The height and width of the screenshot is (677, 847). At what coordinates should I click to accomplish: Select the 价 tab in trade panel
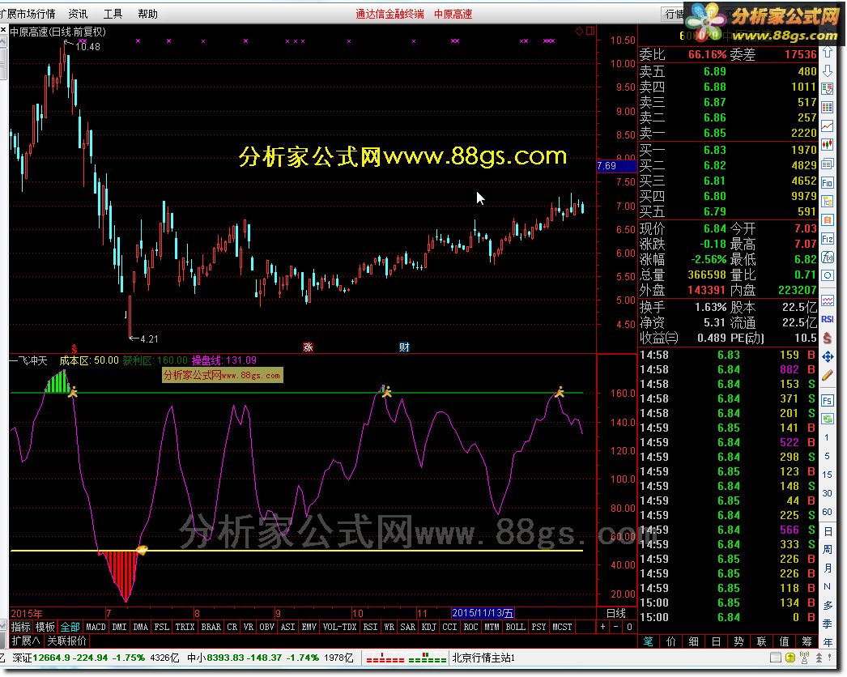pyautogui.click(x=671, y=641)
